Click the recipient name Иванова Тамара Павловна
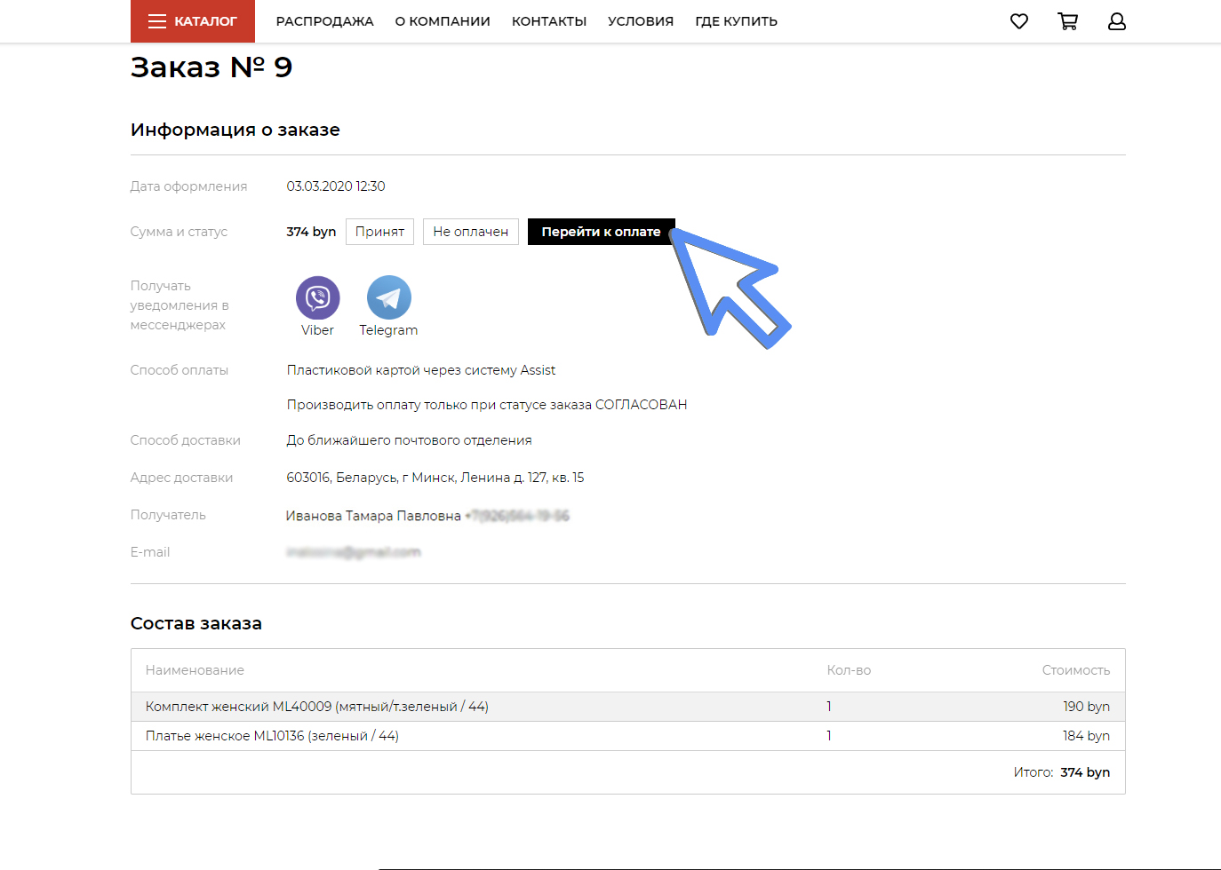Screen dimensions: 1221x870 point(373,516)
